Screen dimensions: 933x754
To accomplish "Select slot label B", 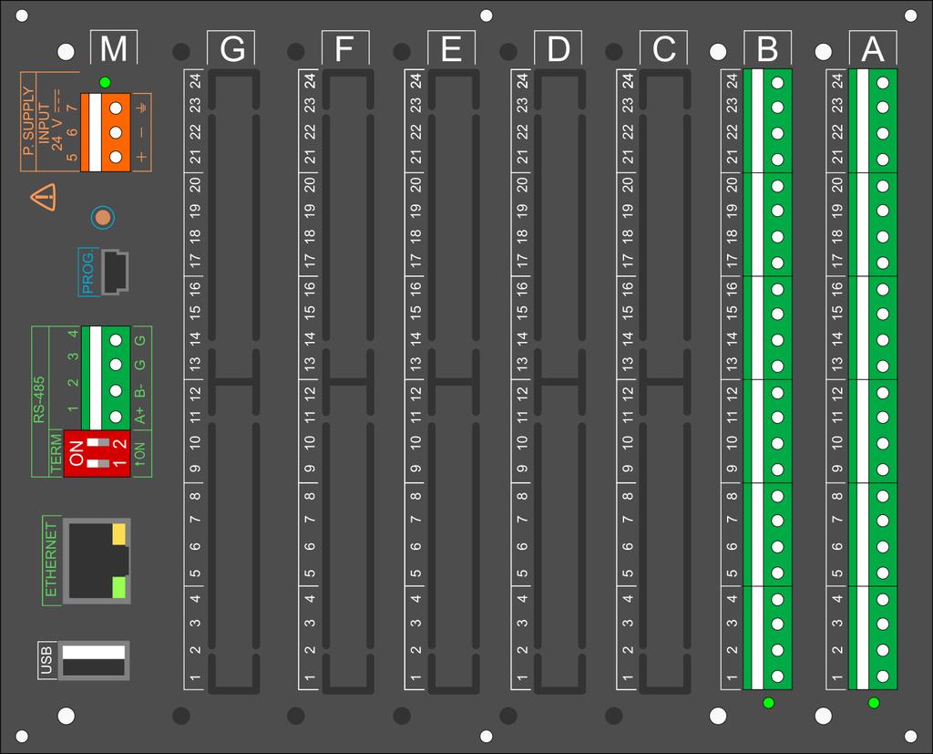I will (x=767, y=47).
